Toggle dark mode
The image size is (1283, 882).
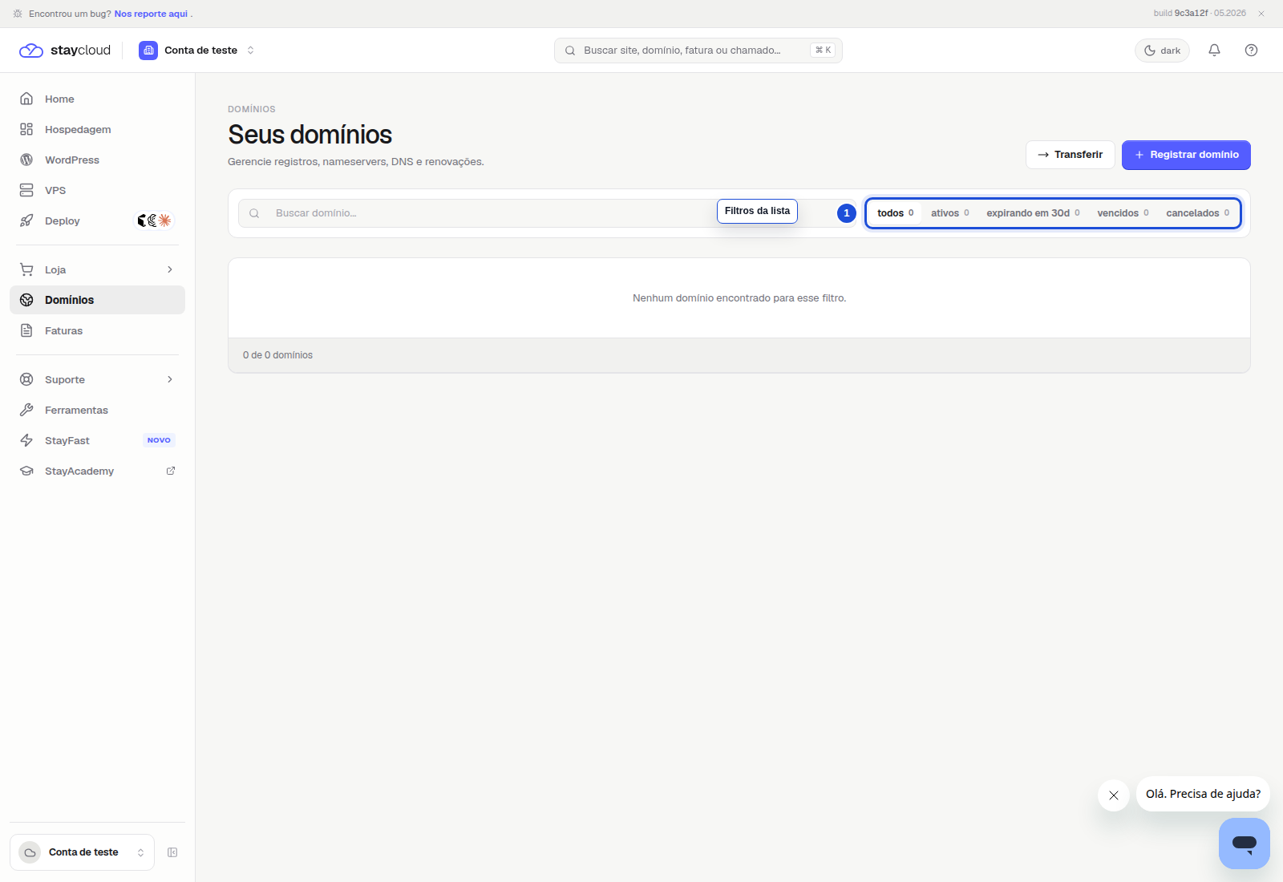point(1162,51)
